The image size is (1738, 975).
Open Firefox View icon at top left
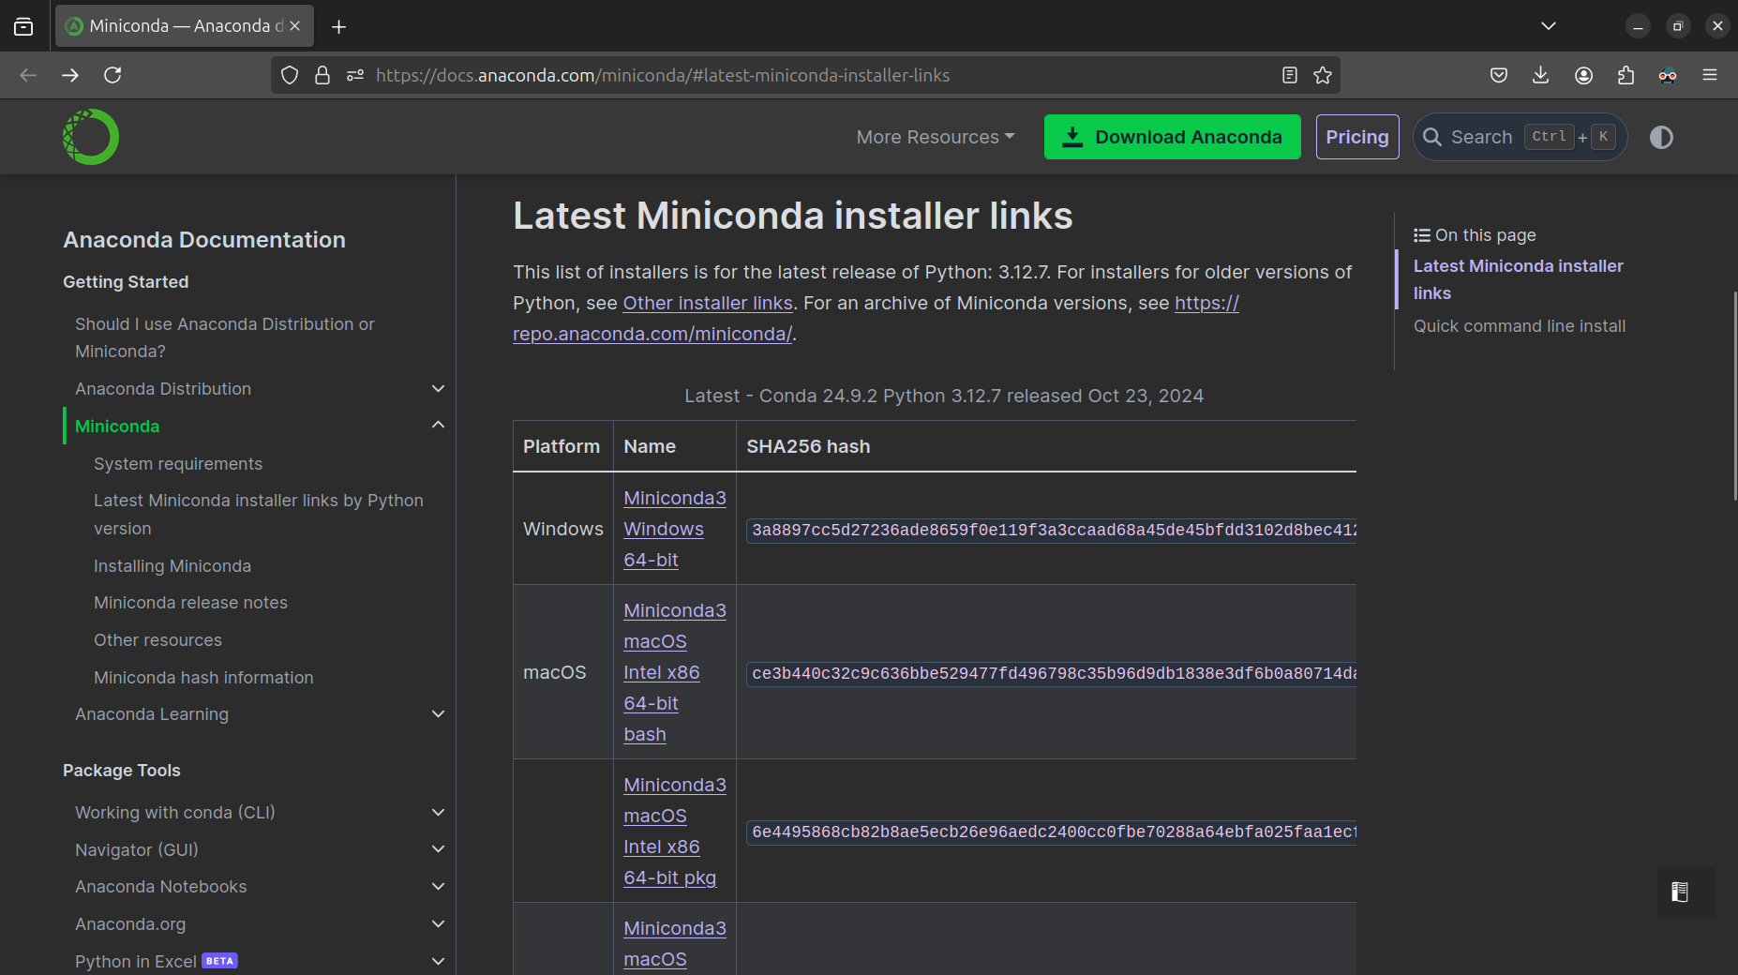pos(23,27)
